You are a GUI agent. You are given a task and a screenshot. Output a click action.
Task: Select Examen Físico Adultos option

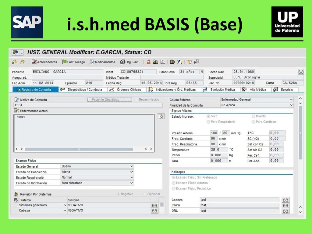coord(173,183)
